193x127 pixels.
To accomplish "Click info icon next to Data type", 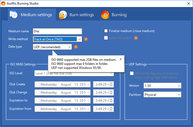I will pyautogui.click(x=76, y=47).
